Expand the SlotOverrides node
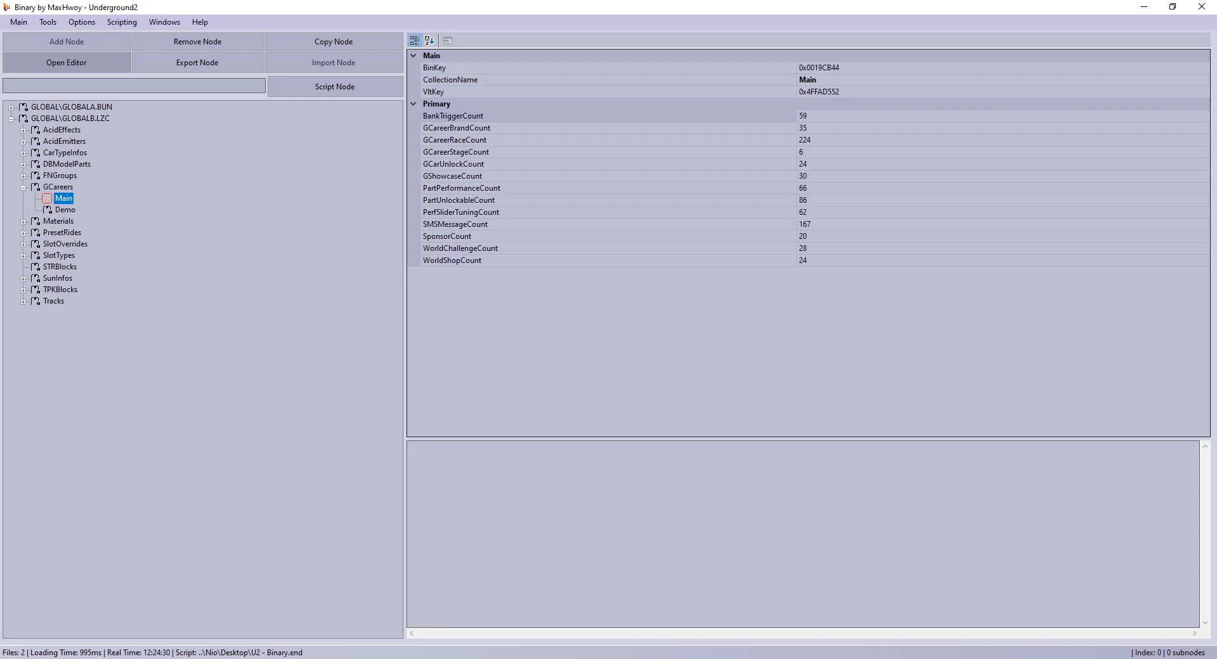The width and height of the screenshot is (1217, 659). pyautogui.click(x=23, y=245)
